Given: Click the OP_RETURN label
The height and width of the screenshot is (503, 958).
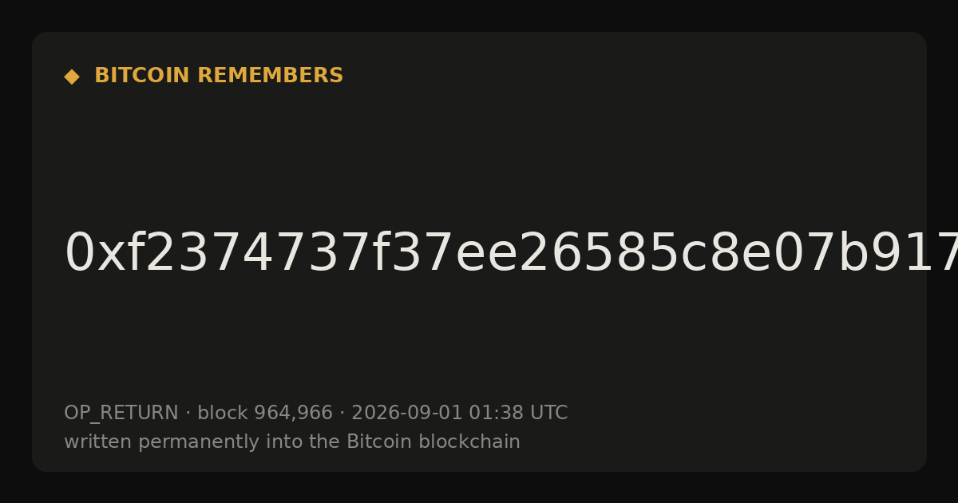Looking at the screenshot, I should [121, 413].
